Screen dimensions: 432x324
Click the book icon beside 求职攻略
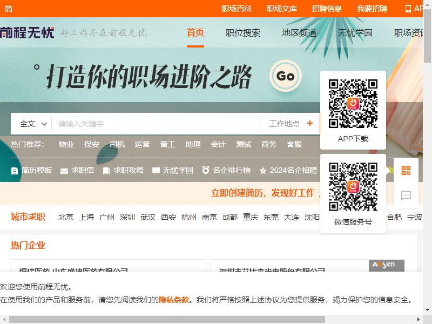pos(106,171)
